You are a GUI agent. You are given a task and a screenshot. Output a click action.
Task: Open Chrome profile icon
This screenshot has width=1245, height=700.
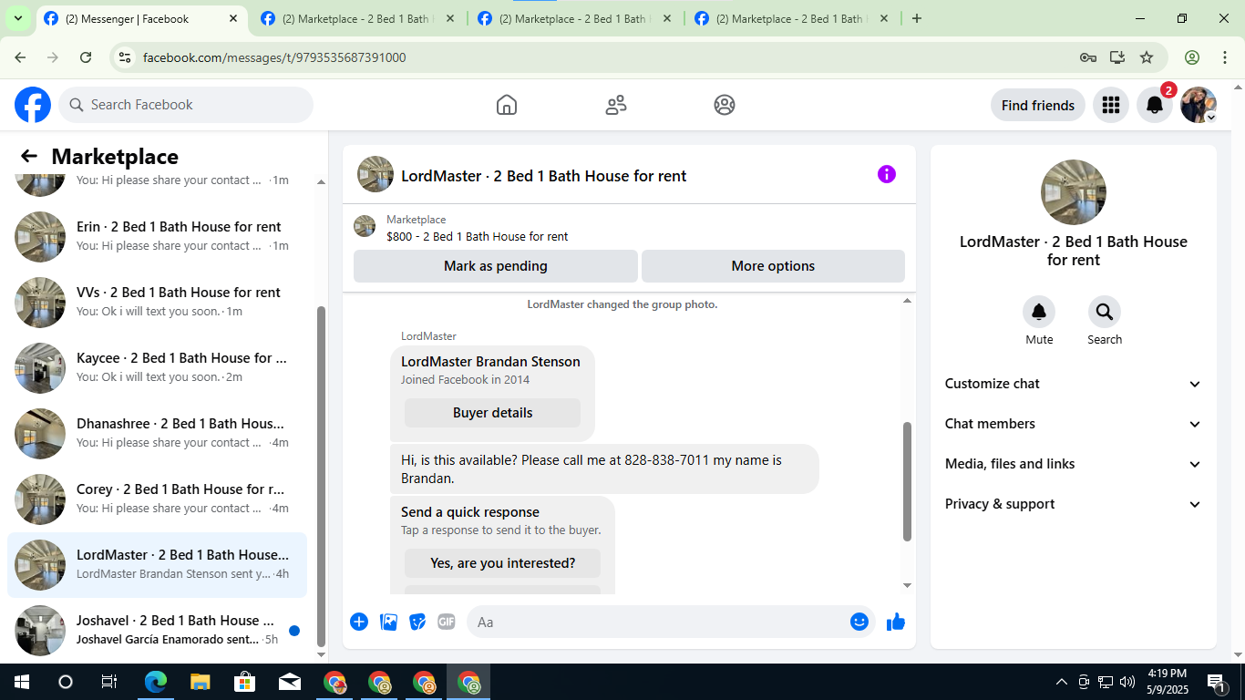(1192, 57)
